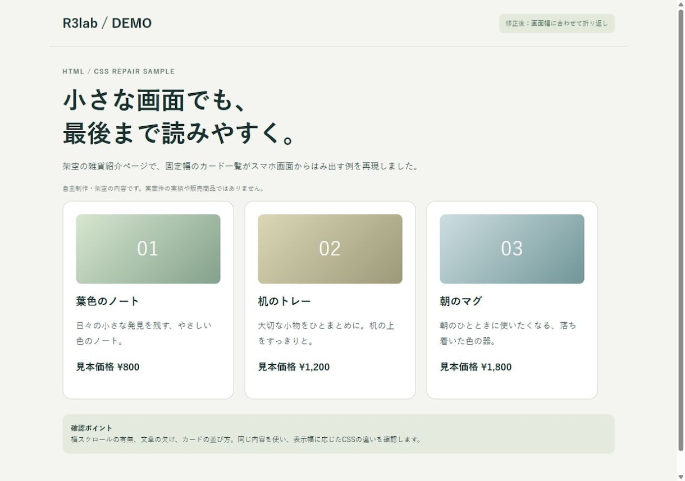Viewport: 685px width, 481px height.
Task: Click the R3lab / DEMO site title
Action: 107,23
